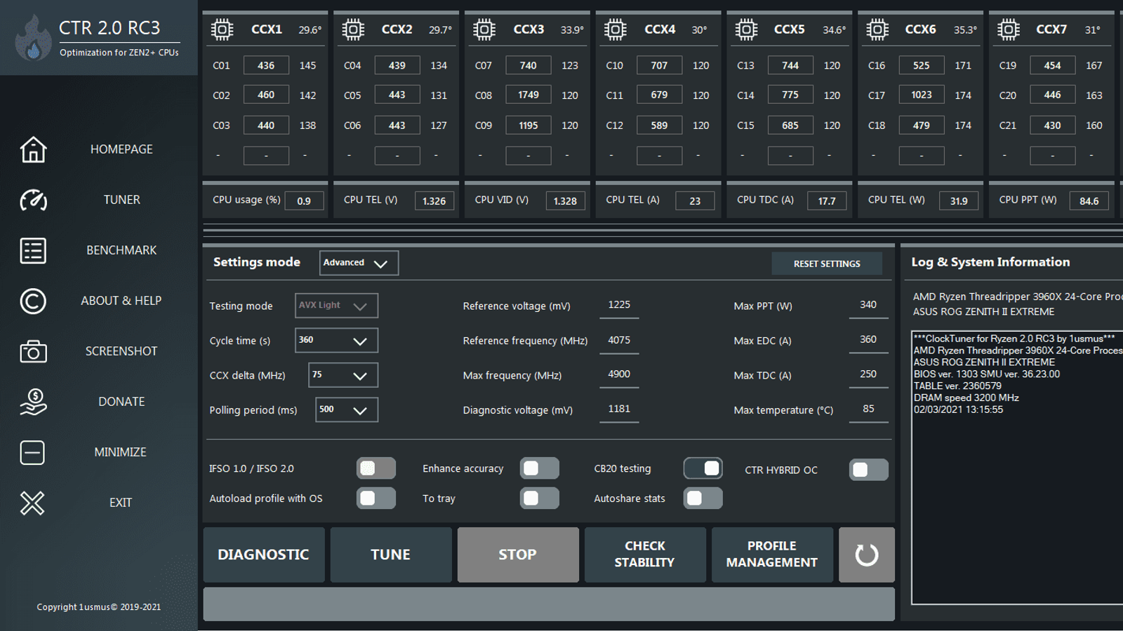Disable the CB20 testing switch

(x=703, y=468)
